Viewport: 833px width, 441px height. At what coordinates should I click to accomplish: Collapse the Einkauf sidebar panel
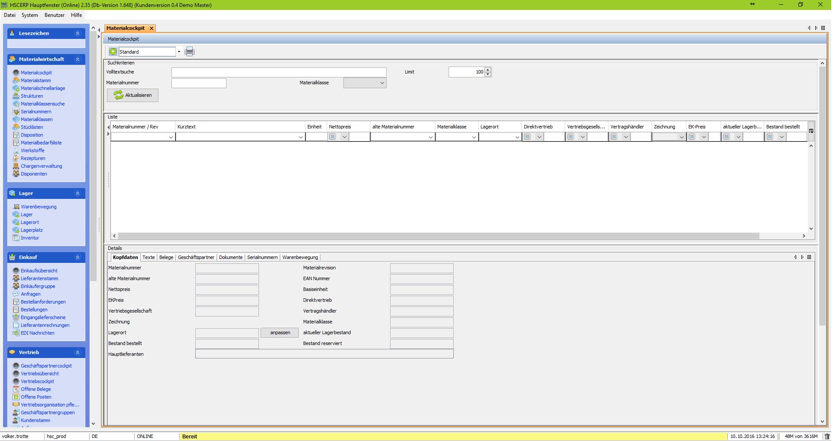tap(78, 257)
